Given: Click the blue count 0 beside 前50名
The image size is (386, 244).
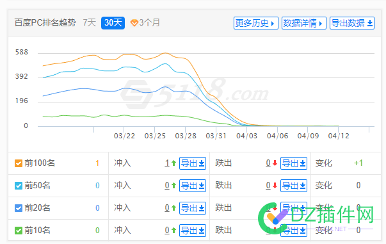Looking at the screenshot, I should tap(97, 186).
